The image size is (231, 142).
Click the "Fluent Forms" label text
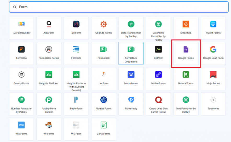[213, 33]
